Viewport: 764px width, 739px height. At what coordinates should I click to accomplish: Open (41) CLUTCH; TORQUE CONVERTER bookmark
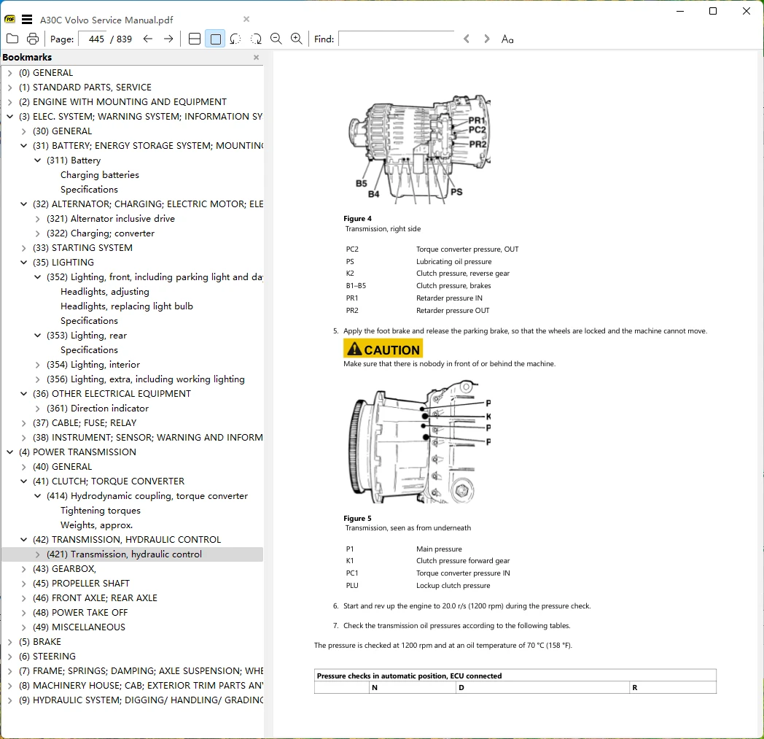(109, 481)
